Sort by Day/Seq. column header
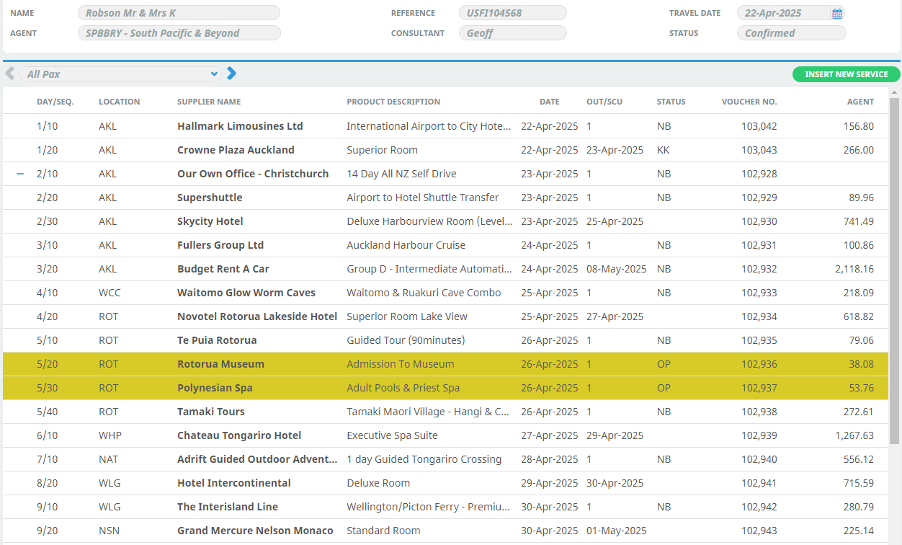The width and height of the screenshot is (902, 545). pyautogui.click(x=55, y=102)
